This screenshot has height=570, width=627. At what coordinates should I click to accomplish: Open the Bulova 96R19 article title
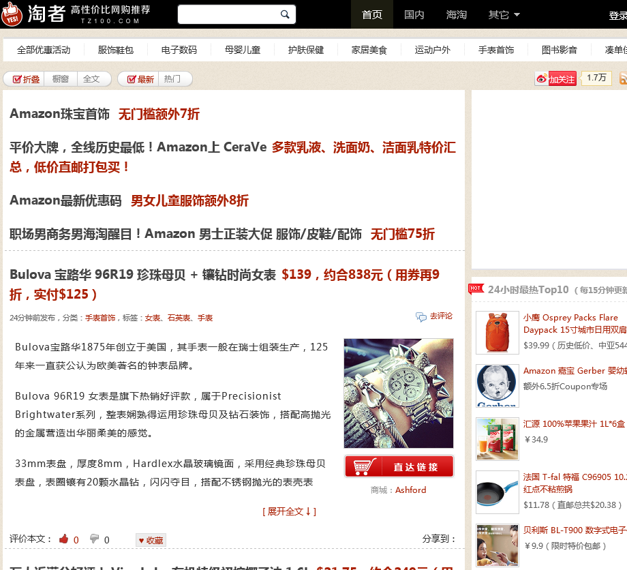point(224,284)
